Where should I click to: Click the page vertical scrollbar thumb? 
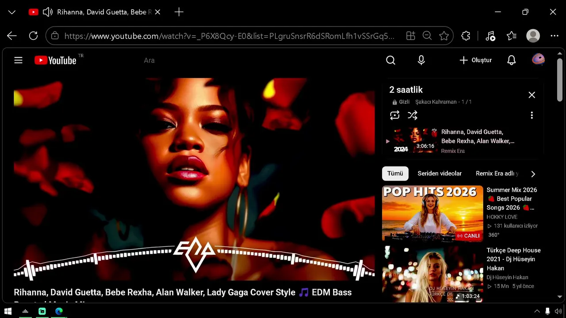pos(560,79)
